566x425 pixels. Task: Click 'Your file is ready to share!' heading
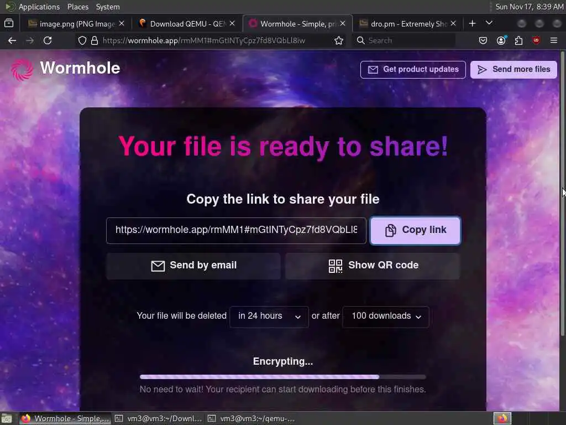tap(283, 146)
